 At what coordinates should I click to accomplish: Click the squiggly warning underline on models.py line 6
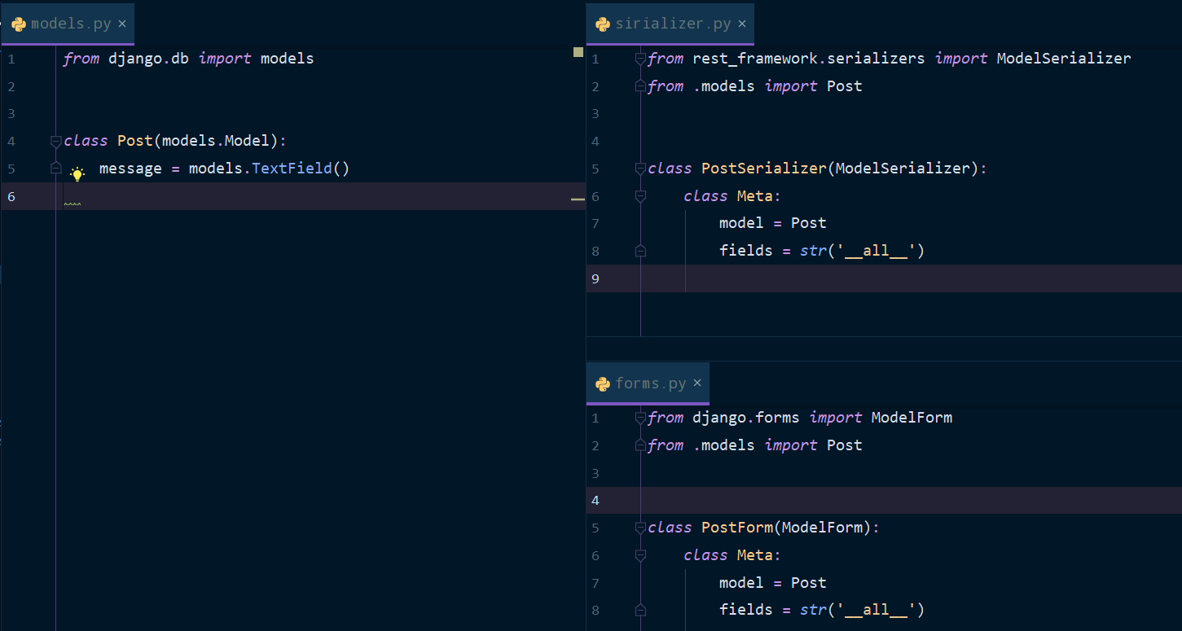[72, 204]
